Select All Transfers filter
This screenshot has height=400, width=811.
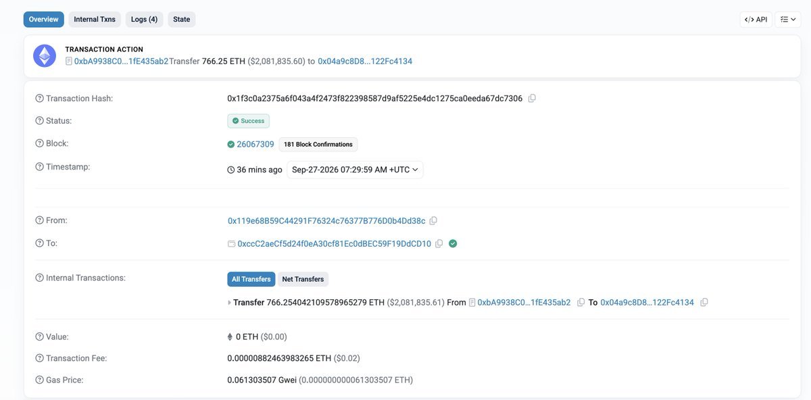(x=251, y=279)
